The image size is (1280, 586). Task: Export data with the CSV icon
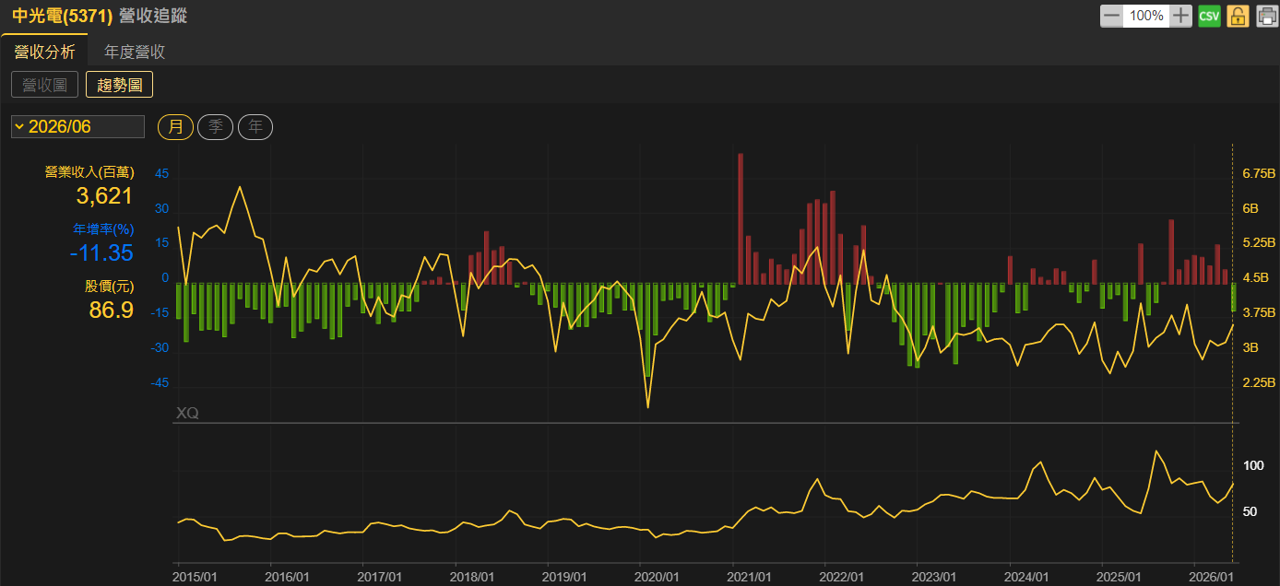[1209, 16]
